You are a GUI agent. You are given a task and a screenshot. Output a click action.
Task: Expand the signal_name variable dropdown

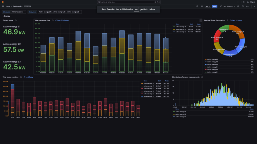pyautogui.click(x=60, y=12)
